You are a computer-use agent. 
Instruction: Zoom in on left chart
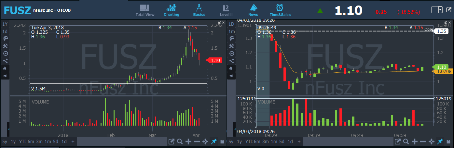tap(188, 142)
